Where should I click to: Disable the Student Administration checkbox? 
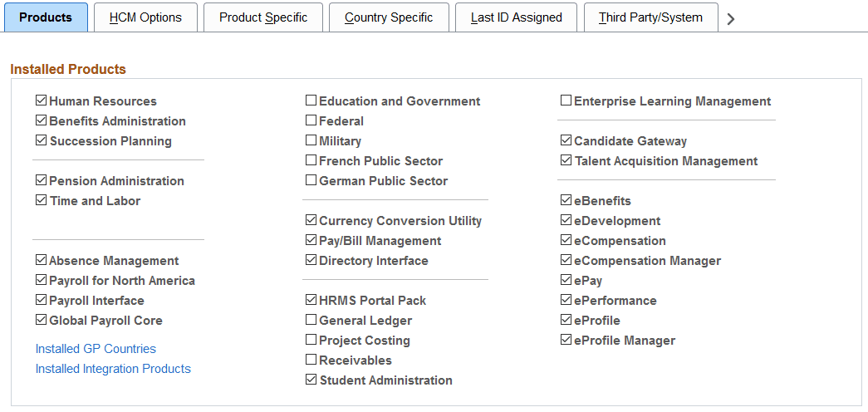311,380
